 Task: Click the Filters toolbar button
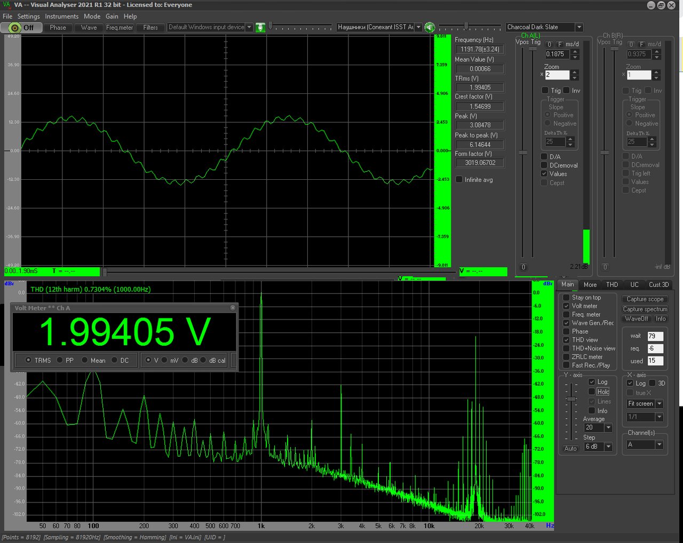pos(150,28)
